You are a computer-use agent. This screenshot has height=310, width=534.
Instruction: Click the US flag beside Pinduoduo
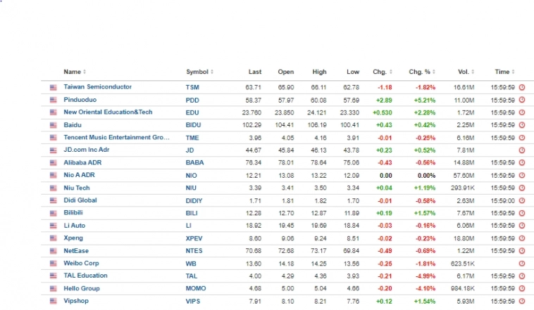53,100
